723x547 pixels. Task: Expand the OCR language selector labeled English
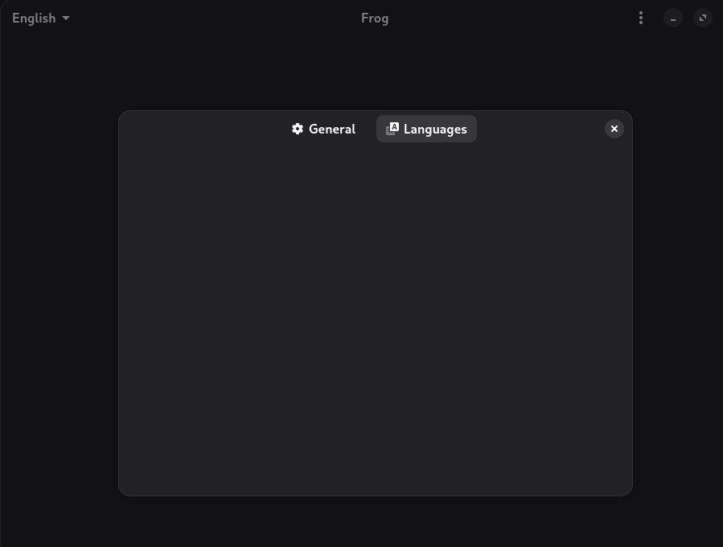(40, 18)
